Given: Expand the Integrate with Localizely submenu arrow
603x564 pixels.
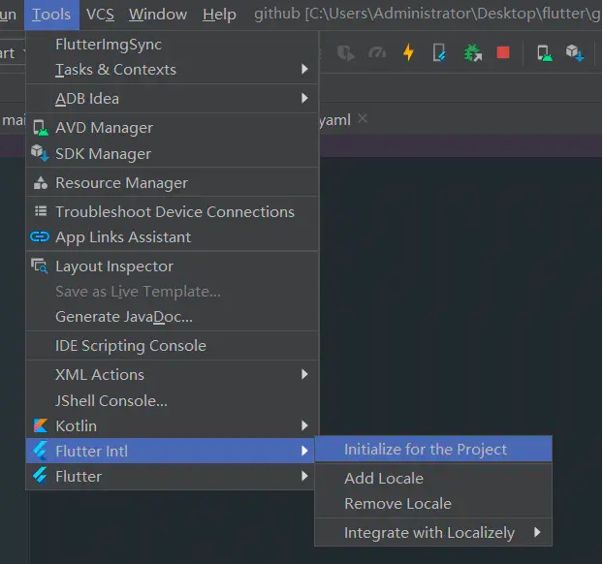Looking at the screenshot, I should [x=538, y=532].
